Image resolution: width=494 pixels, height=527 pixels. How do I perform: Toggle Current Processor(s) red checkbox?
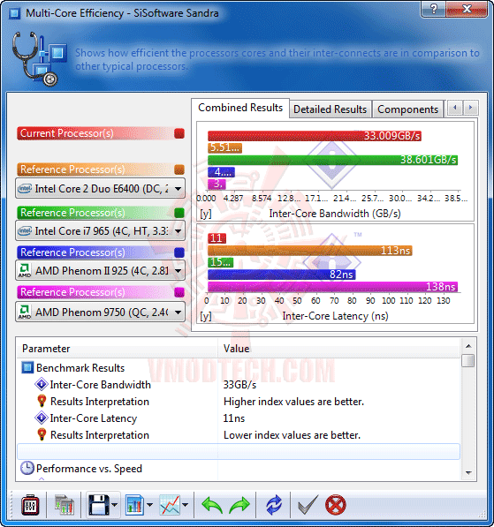[179, 133]
